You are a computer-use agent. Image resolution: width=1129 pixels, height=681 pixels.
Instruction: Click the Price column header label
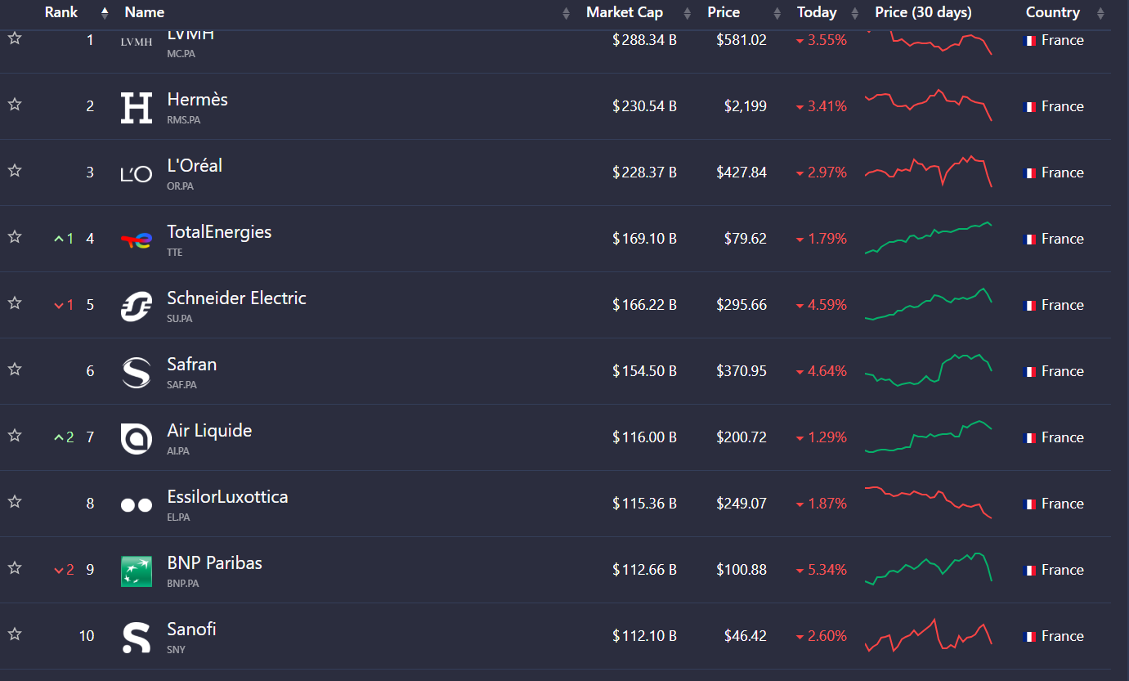tap(724, 12)
